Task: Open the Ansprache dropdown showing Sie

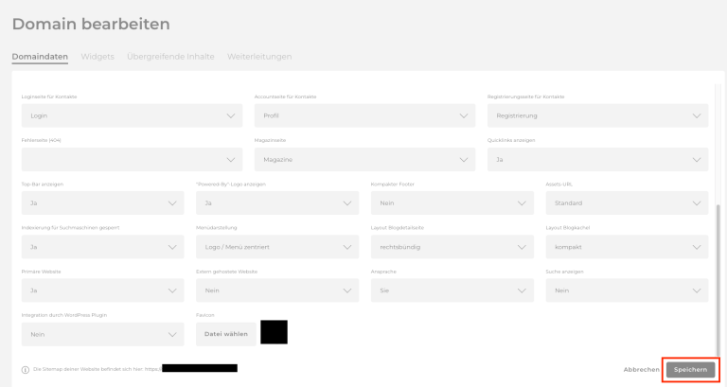Action: click(x=452, y=290)
